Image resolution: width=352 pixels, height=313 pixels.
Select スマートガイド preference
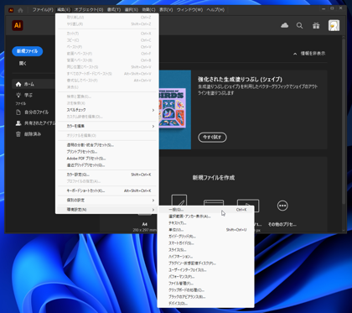(206, 243)
